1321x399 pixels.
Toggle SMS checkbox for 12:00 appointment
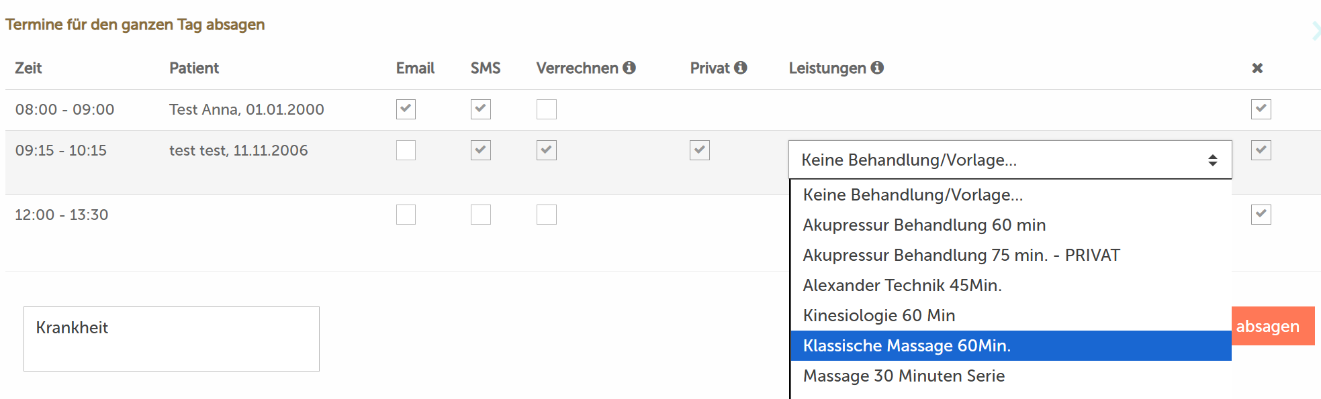click(480, 215)
